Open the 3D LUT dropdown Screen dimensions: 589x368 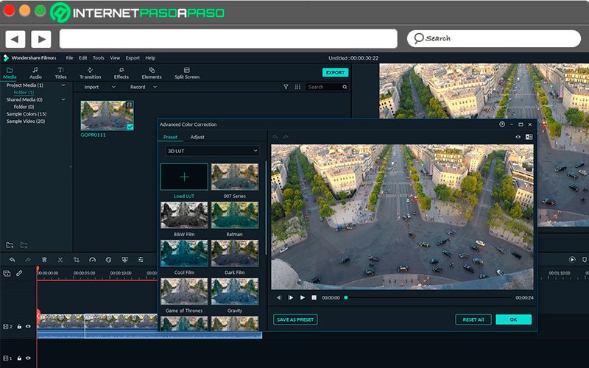tap(212, 151)
